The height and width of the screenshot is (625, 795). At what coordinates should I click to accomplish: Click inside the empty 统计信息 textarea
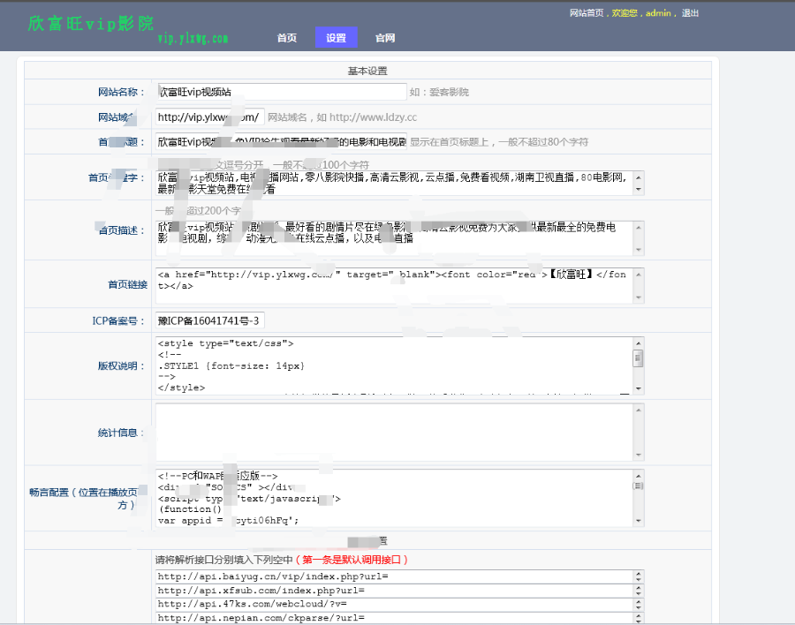pyautogui.click(x=393, y=432)
